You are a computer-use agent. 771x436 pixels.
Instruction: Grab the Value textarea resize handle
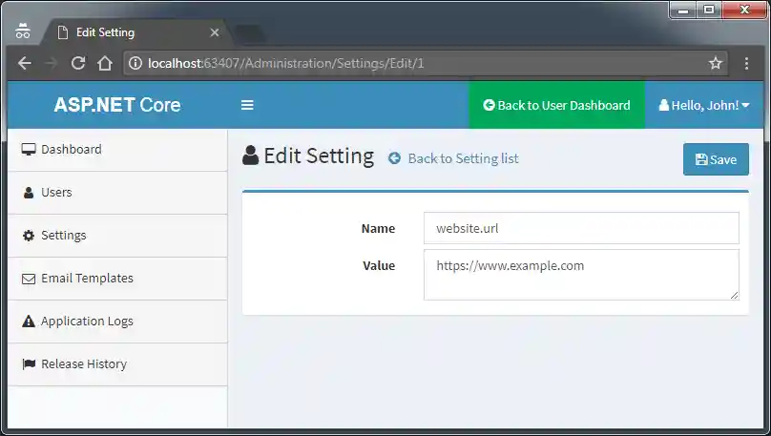point(734,296)
